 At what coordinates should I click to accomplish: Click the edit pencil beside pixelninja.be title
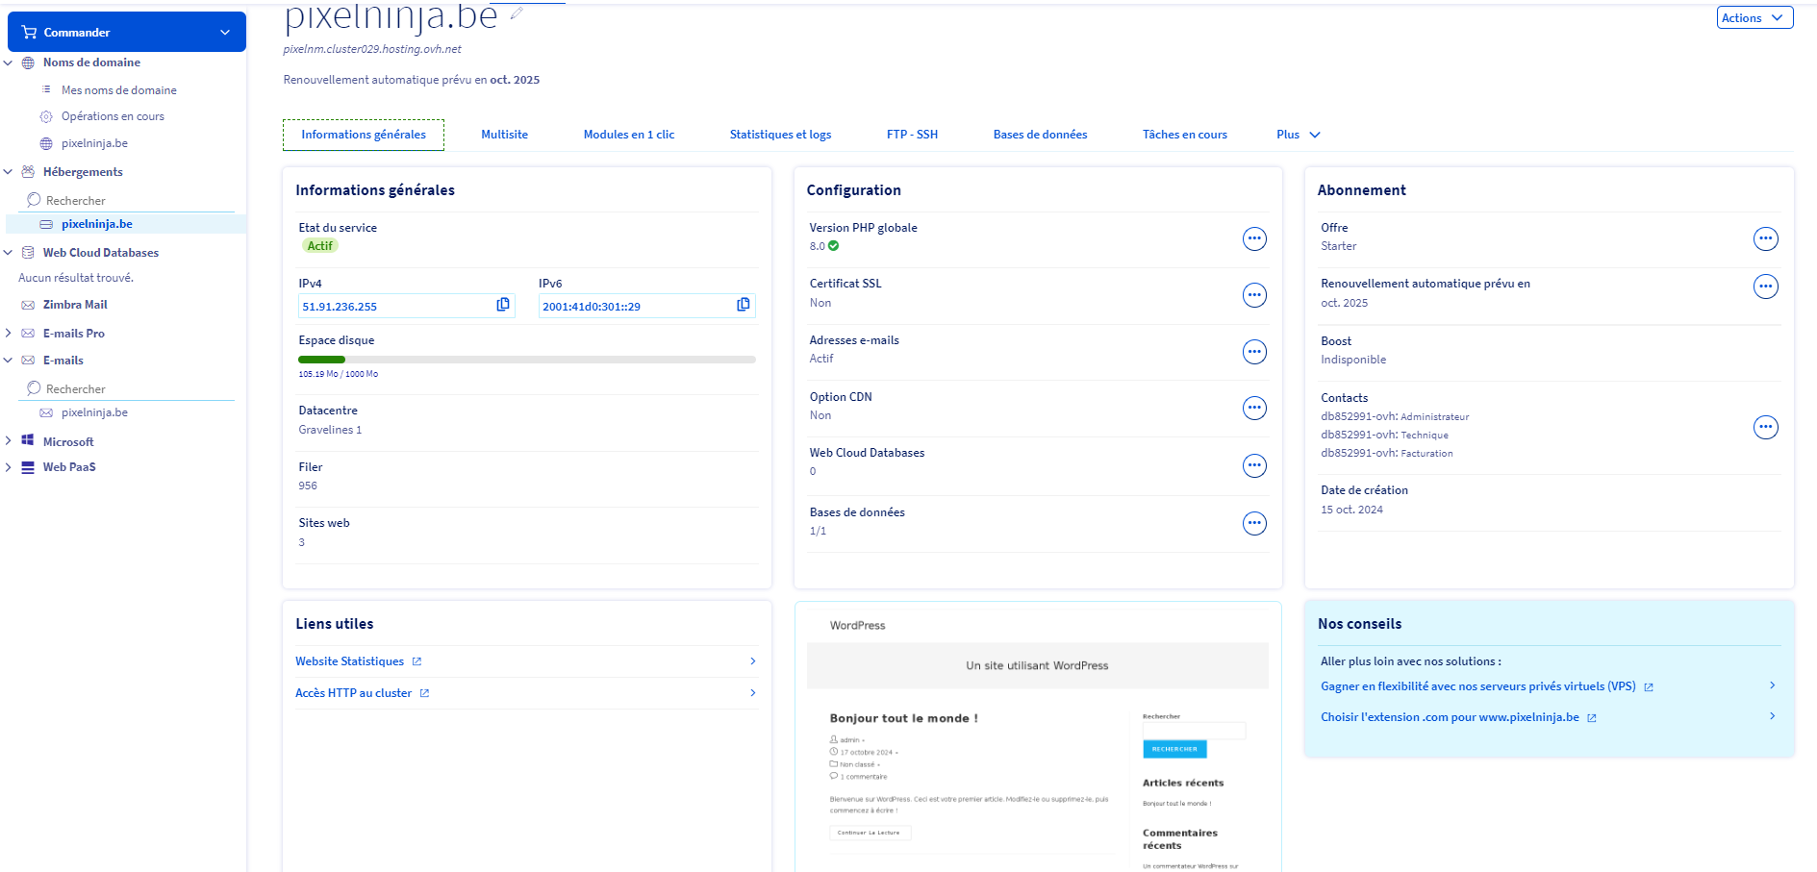click(x=517, y=13)
